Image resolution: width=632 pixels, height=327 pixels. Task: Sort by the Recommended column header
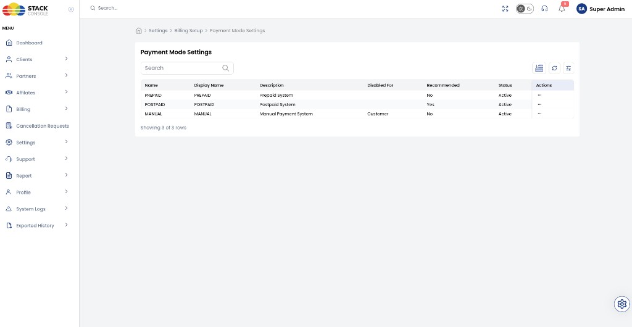click(443, 85)
